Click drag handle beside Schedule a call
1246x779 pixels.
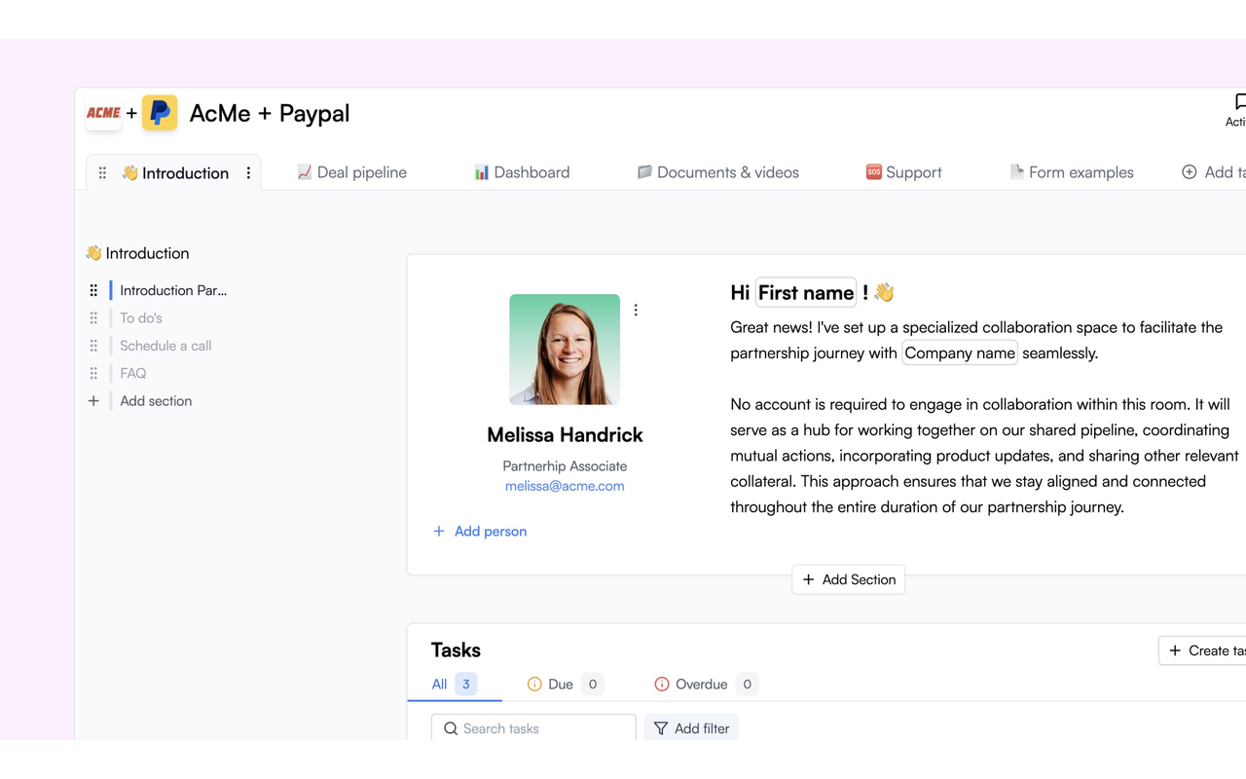(93, 346)
